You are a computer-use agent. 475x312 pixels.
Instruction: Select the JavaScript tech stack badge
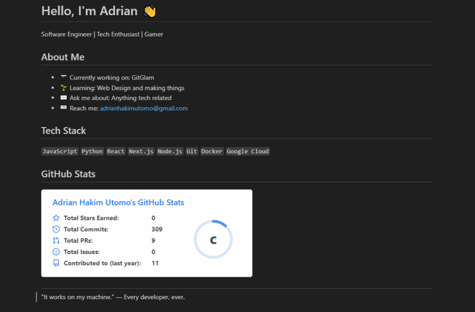(x=60, y=152)
